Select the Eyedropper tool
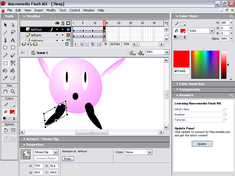The height and width of the screenshot is (176, 235). (5, 78)
